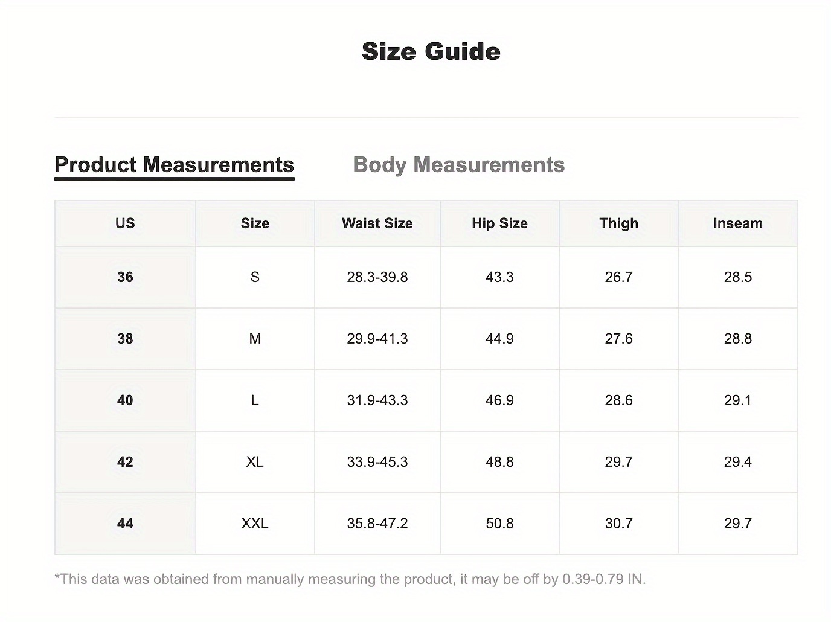Click the XL size cell
Viewport: 831px width, 622px height.
click(255, 462)
